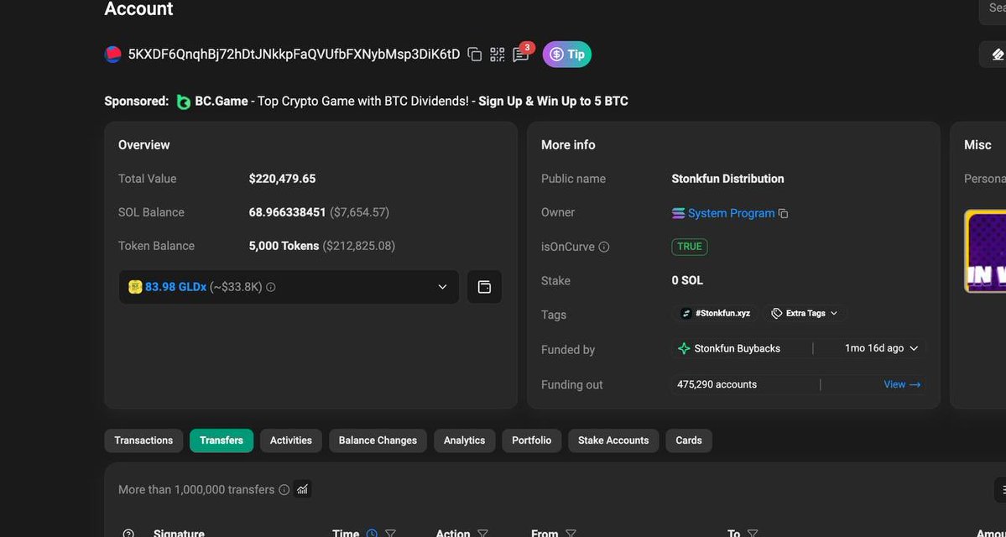This screenshot has height=537, width=1006.
Task: Expand the GLDx token balance dropdown
Action: coord(442,287)
